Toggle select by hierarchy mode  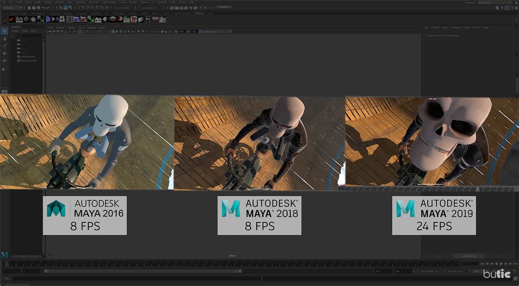click(61, 8)
